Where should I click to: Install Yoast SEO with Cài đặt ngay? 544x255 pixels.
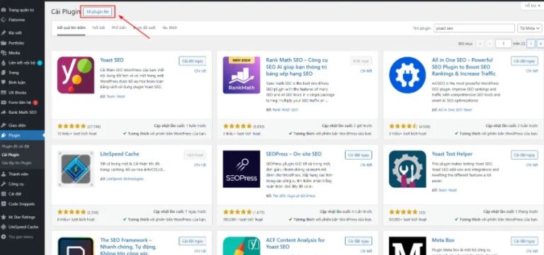192,61
